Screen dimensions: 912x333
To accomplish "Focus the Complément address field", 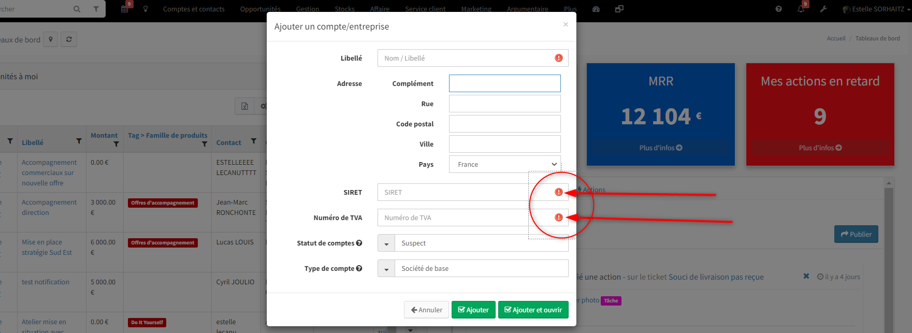I will (x=504, y=83).
